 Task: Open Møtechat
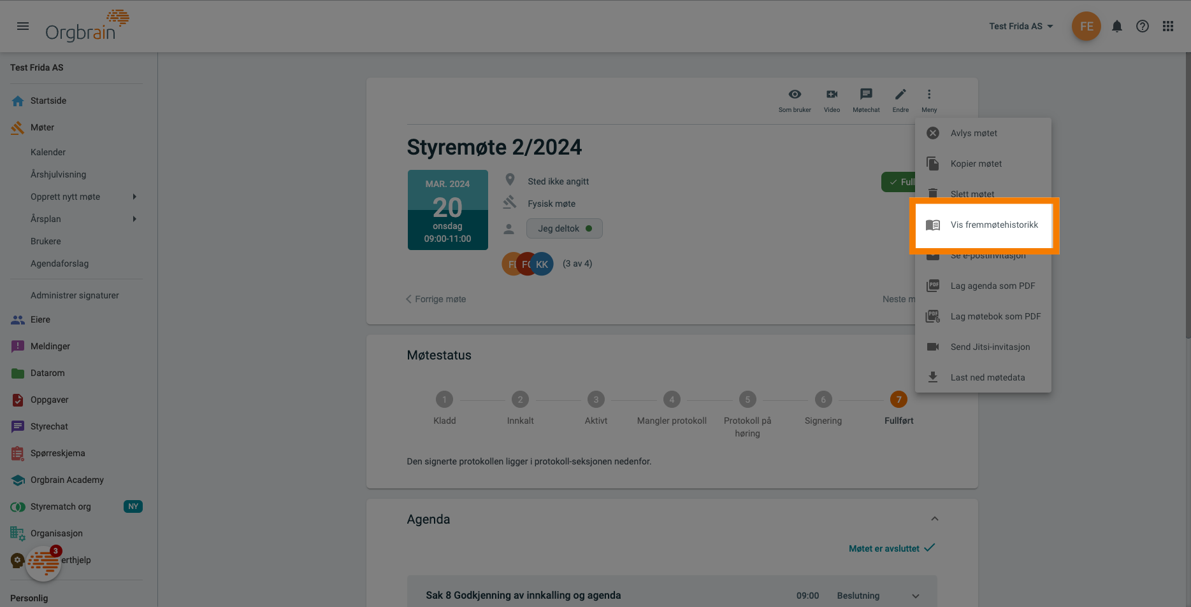[866, 101]
